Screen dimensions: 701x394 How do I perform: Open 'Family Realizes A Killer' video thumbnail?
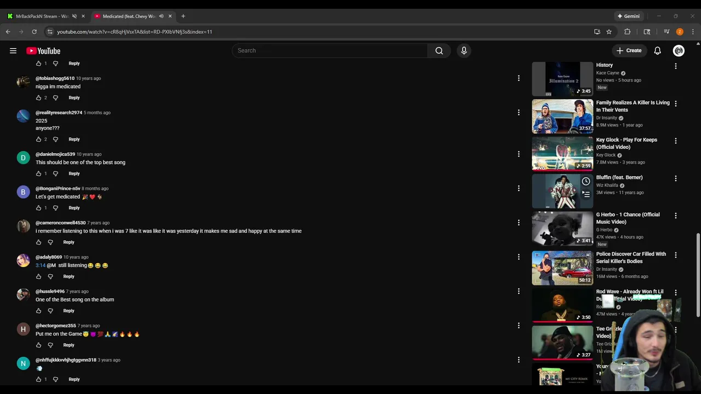pyautogui.click(x=562, y=117)
